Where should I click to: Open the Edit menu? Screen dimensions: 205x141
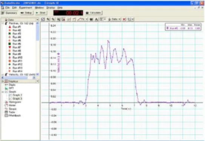pyautogui.click(x=14, y=8)
